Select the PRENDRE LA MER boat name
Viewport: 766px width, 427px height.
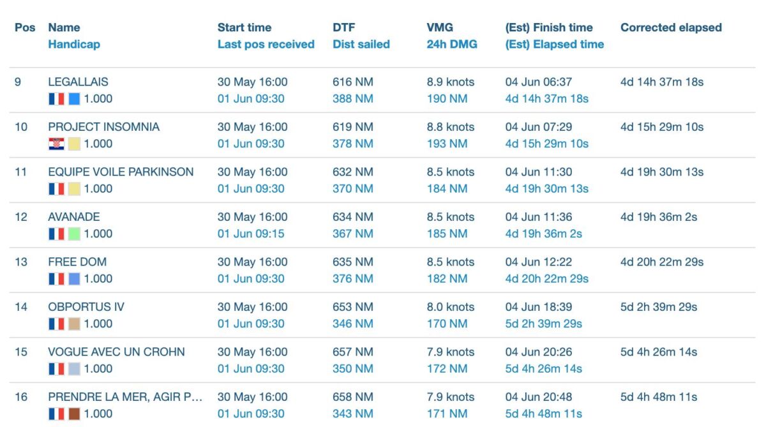(x=125, y=397)
